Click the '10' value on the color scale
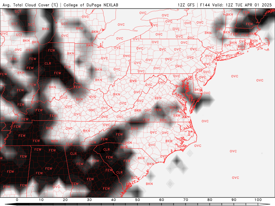The width and height of the screenshot is (275, 206). pos(41,200)
